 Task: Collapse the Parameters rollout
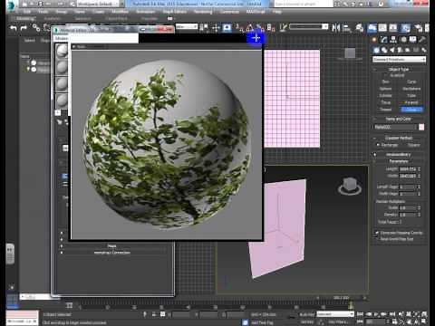[x=399, y=161]
